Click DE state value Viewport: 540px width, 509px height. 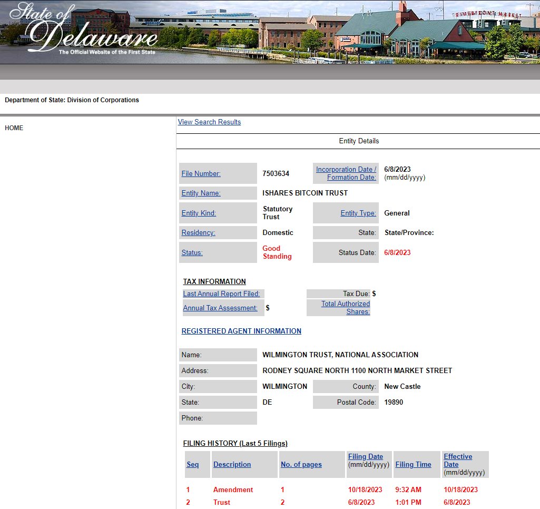[267, 402]
